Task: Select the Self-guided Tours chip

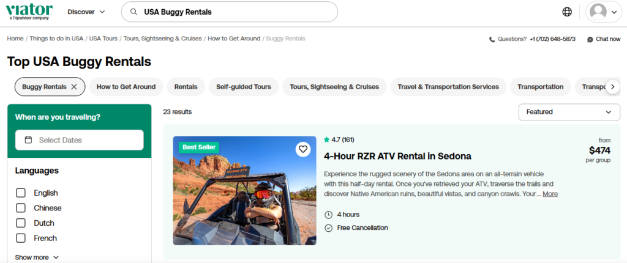Action: (x=244, y=87)
